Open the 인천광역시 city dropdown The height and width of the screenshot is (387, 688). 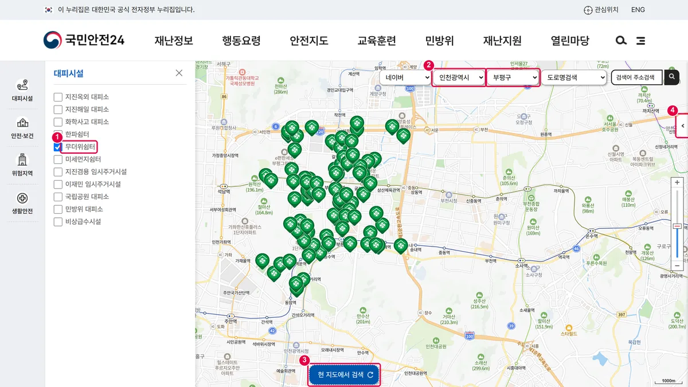tap(459, 77)
